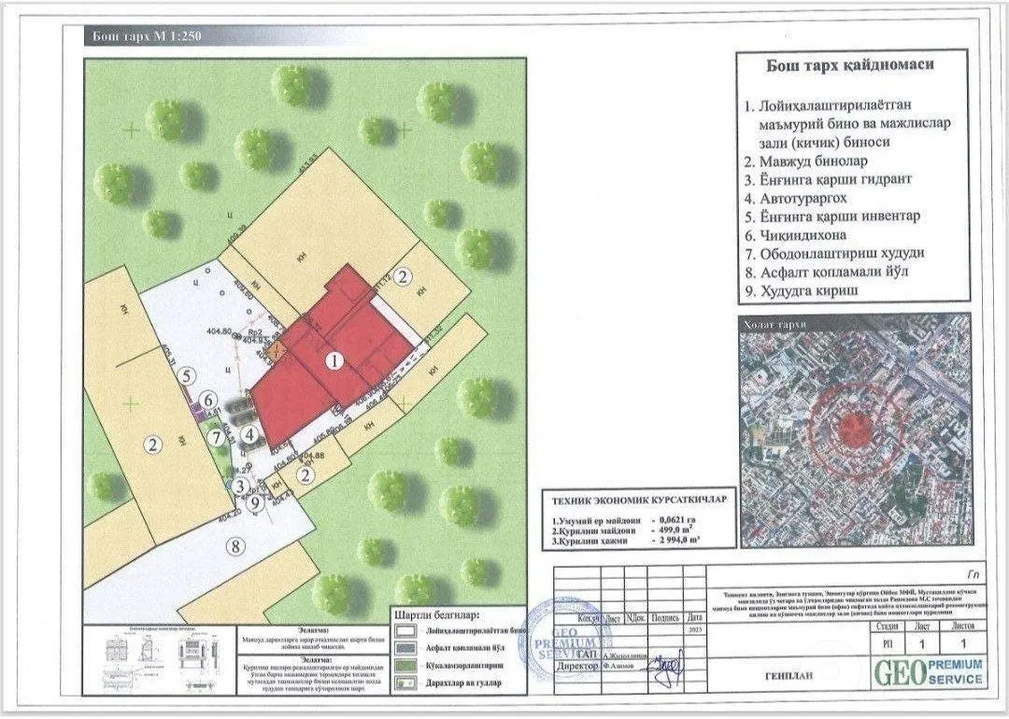
Task: Click legend row "9. Ҳудудга кириш"
Action: [802, 290]
